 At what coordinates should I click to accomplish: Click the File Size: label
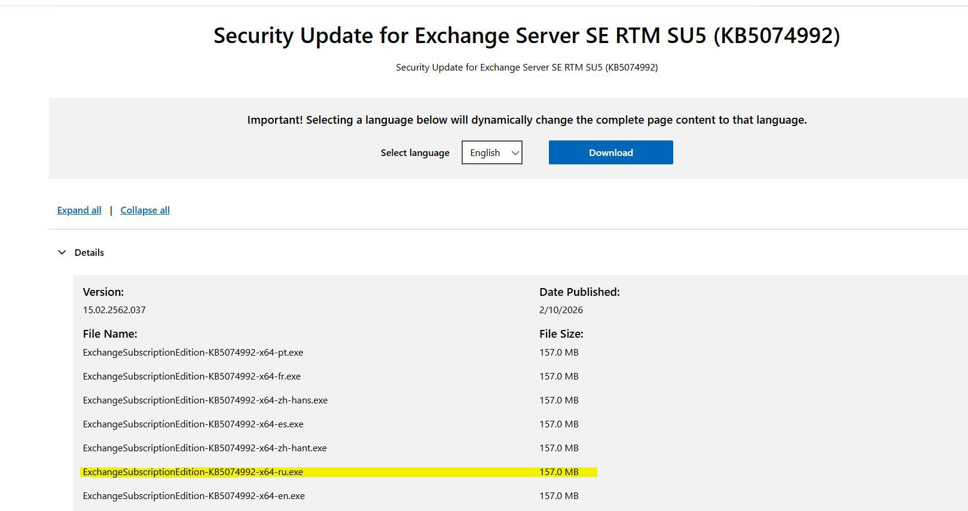tap(561, 334)
